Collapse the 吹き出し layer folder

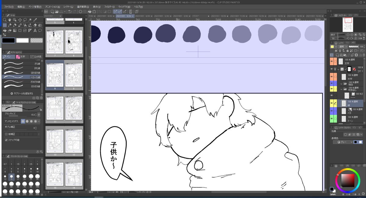341,89
